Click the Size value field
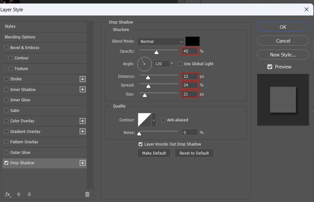 [x=190, y=94]
